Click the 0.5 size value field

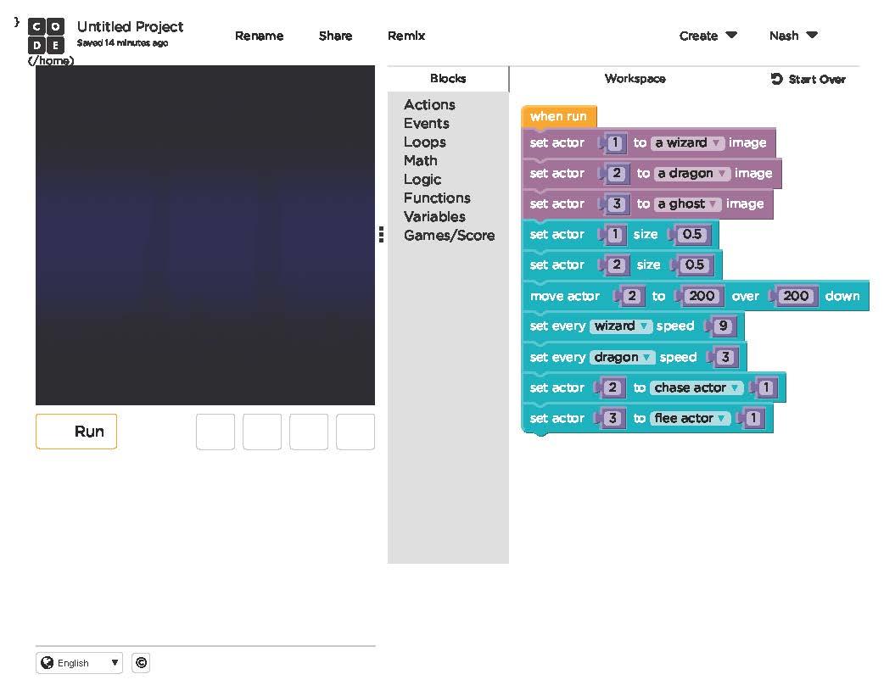(x=694, y=235)
